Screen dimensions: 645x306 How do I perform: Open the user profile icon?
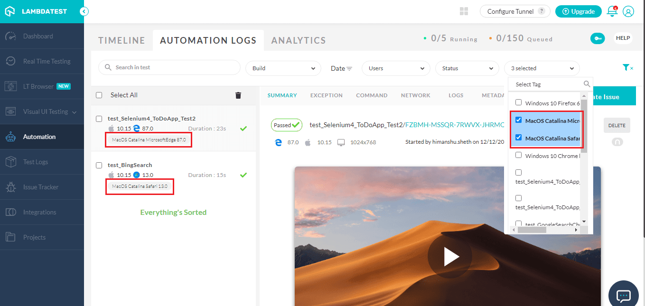628,11
